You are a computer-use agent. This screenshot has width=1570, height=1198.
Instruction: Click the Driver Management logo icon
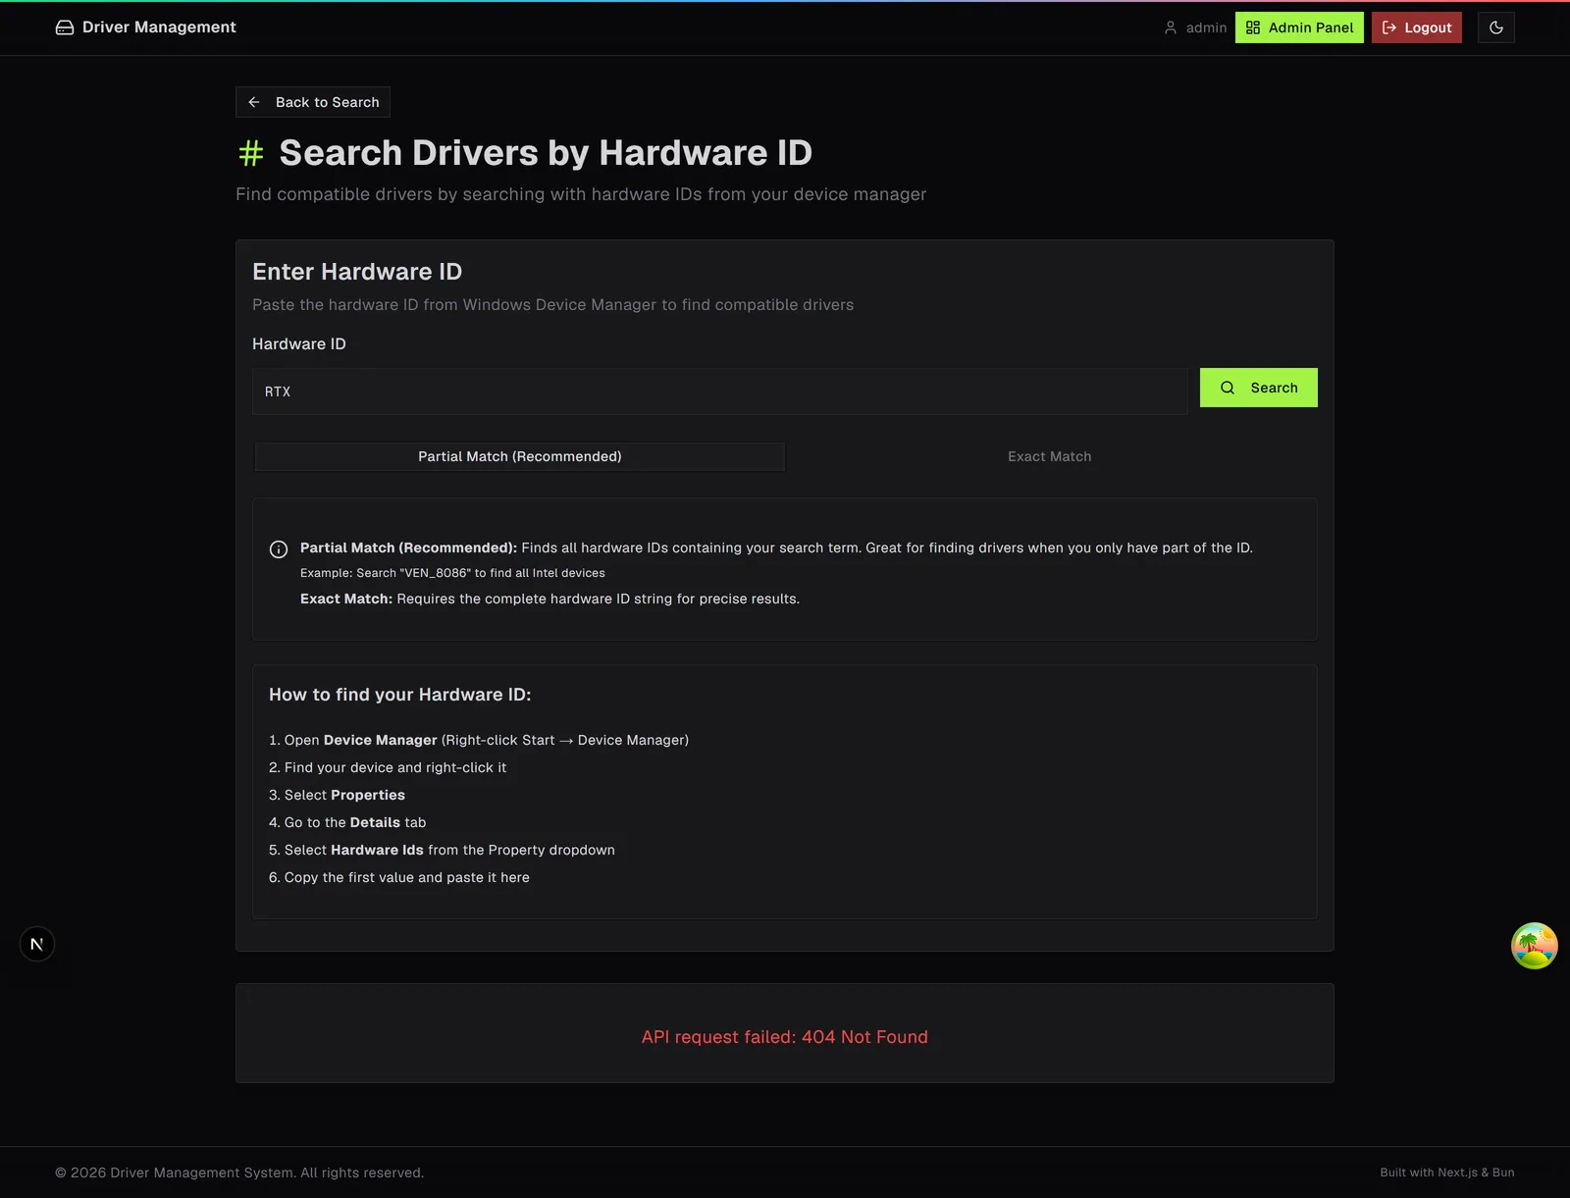tap(65, 27)
